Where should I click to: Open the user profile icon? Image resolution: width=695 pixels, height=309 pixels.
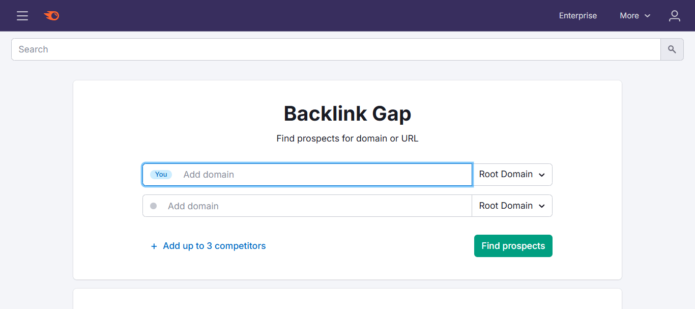point(674,16)
